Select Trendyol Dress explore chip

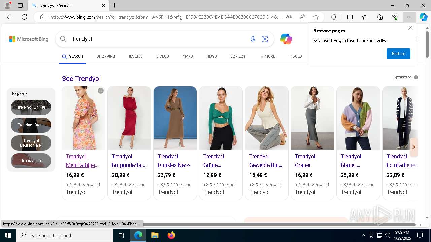point(31,125)
